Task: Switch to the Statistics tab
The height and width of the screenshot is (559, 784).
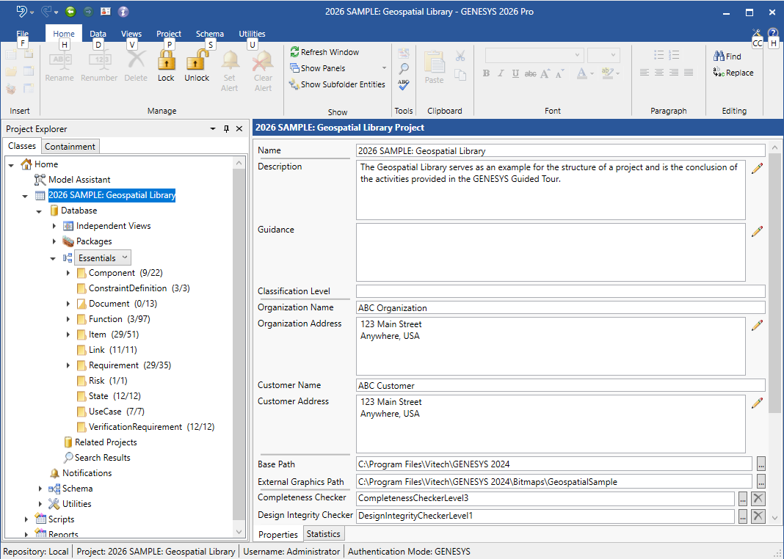Action: (323, 534)
